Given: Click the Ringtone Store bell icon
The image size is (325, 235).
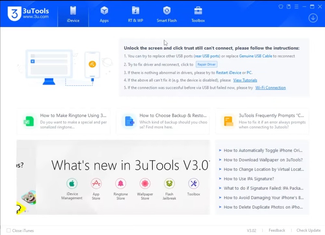Looking at the screenshot, I should [x=121, y=183].
